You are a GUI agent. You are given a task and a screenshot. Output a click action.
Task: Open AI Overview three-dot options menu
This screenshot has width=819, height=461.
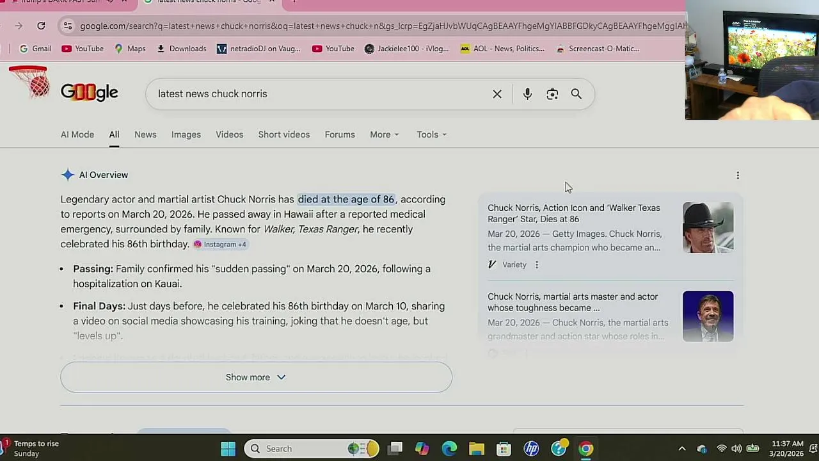[738, 175]
